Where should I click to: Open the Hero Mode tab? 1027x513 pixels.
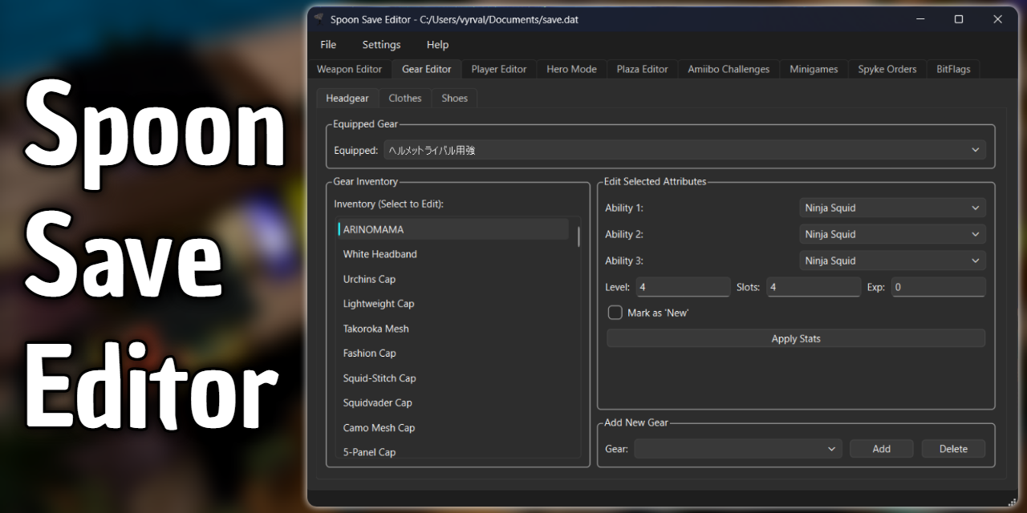pyautogui.click(x=571, y=69)
